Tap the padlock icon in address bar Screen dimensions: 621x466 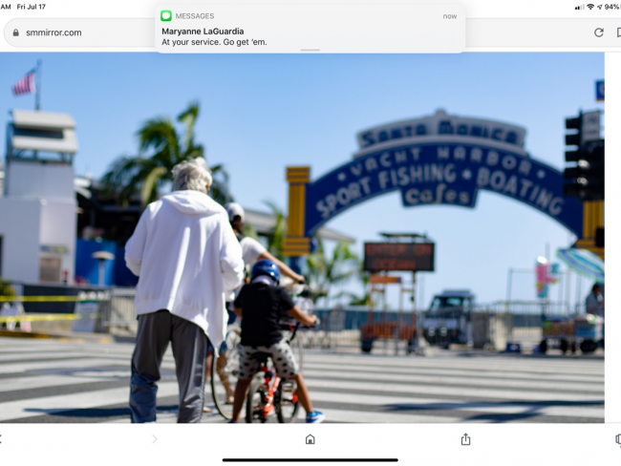(x=16, y=32)
